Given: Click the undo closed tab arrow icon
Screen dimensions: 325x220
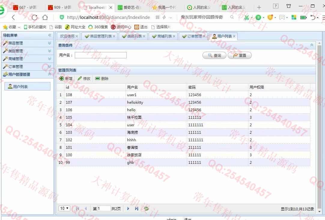Looking at the screenshot, I should pos(313,17).
